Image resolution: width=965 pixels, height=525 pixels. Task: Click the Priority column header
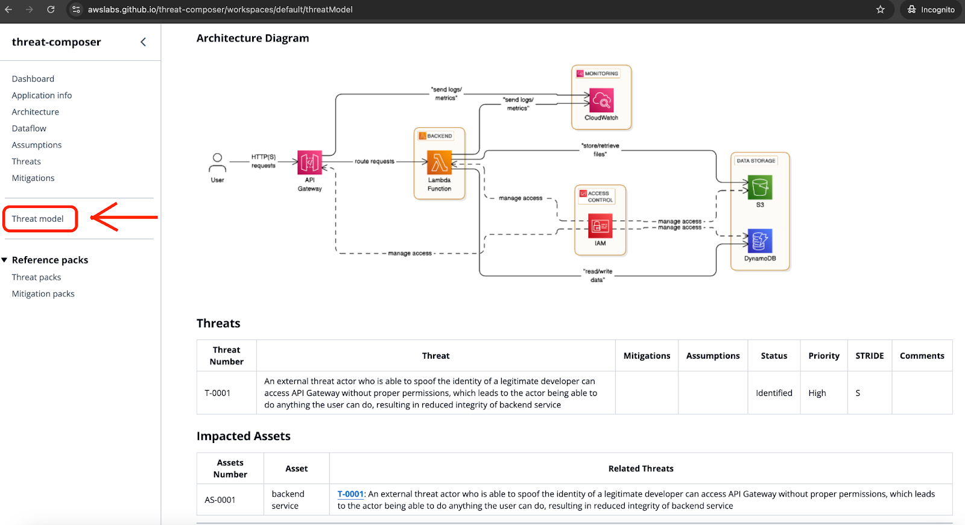click(x=824, y=356)
